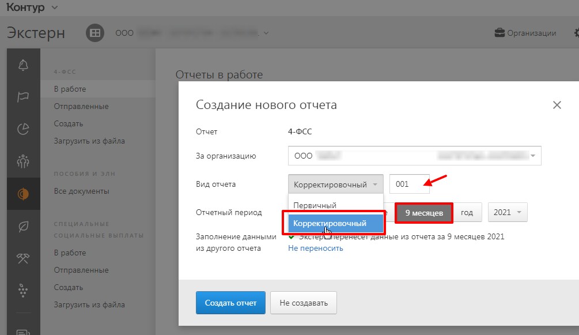
Task: Open the flag section in left sidebar
Action: [x=23, y=97]
